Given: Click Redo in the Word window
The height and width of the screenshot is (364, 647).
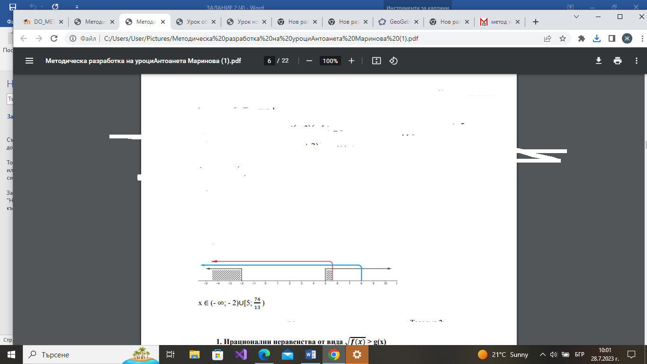Looking at the screenshot, I should [x=55, y=7].
